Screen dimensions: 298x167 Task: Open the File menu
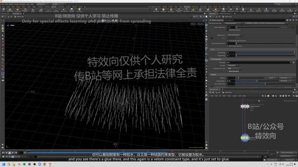click(3, 4)
